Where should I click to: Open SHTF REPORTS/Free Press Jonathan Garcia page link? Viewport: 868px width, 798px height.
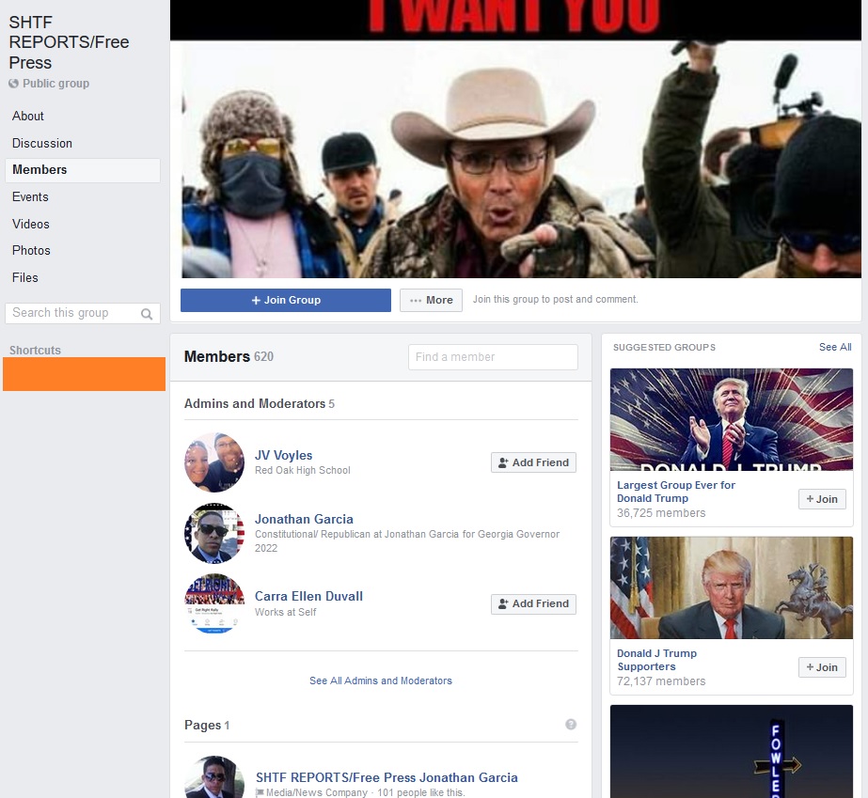click(387, 777)
